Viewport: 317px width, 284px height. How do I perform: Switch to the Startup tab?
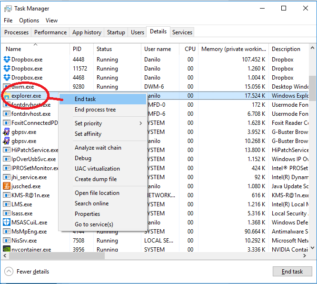[x=116, y=32]
